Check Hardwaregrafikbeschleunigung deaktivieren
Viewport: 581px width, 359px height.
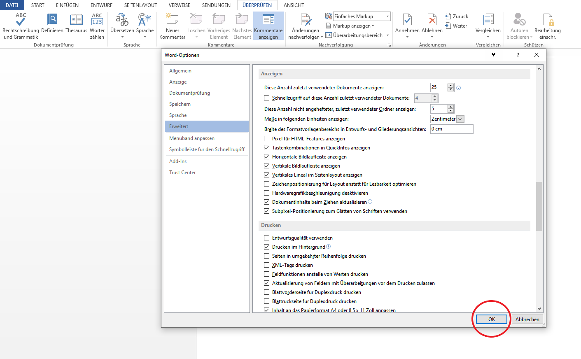pyautogui.click(x=266, y=193)
